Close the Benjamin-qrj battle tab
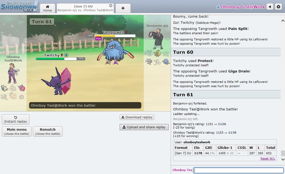285x174 pixels. click(x=111, y=6)
